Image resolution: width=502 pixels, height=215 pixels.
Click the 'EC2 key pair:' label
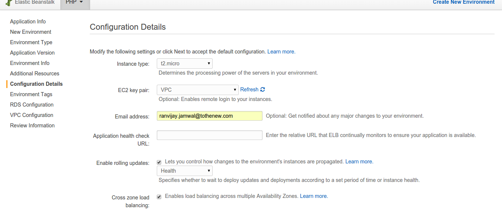[x=134, y=90]
